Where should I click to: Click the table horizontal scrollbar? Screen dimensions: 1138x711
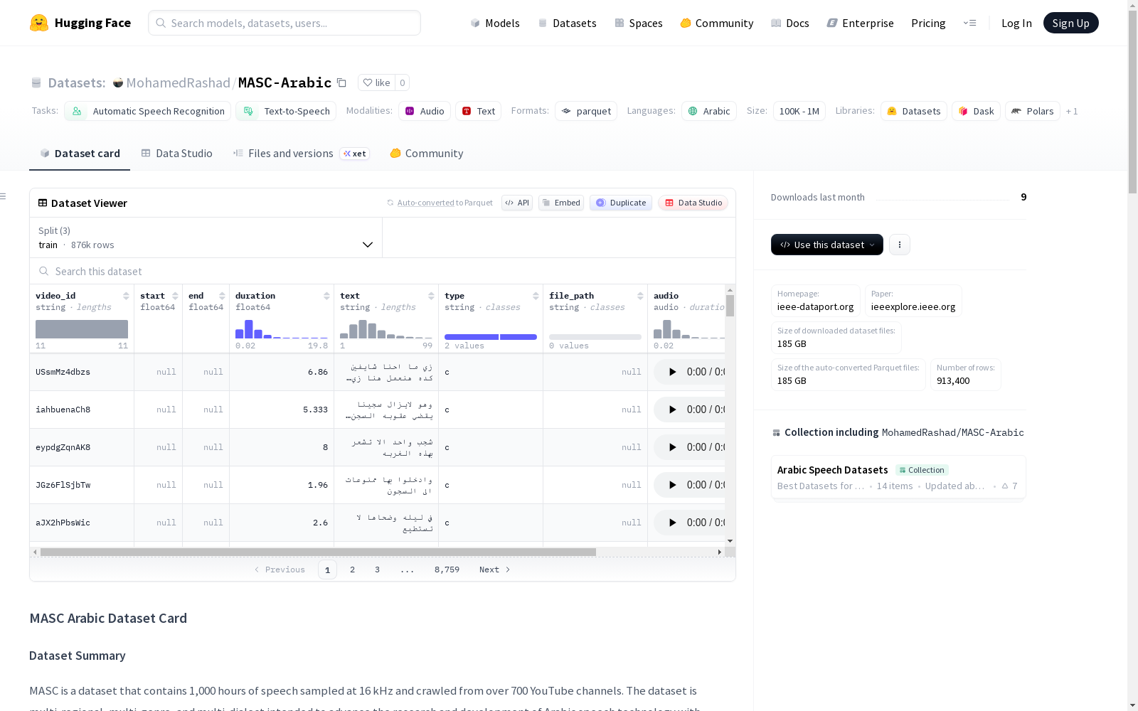[318, 552]
